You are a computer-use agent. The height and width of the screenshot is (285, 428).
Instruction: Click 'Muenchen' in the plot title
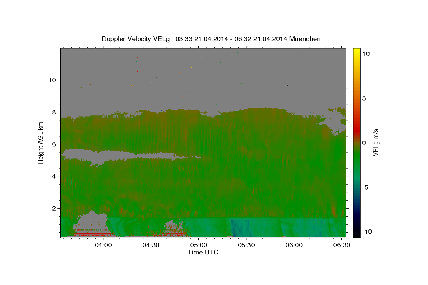(x=305, y=39)
